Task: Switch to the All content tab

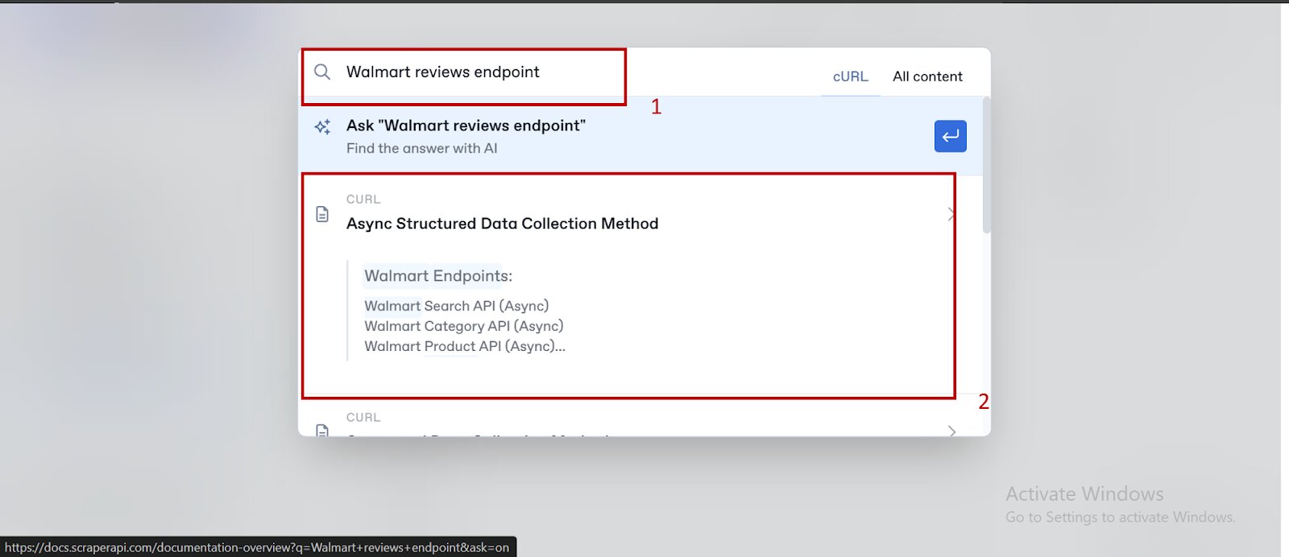Action: (927, 76)
